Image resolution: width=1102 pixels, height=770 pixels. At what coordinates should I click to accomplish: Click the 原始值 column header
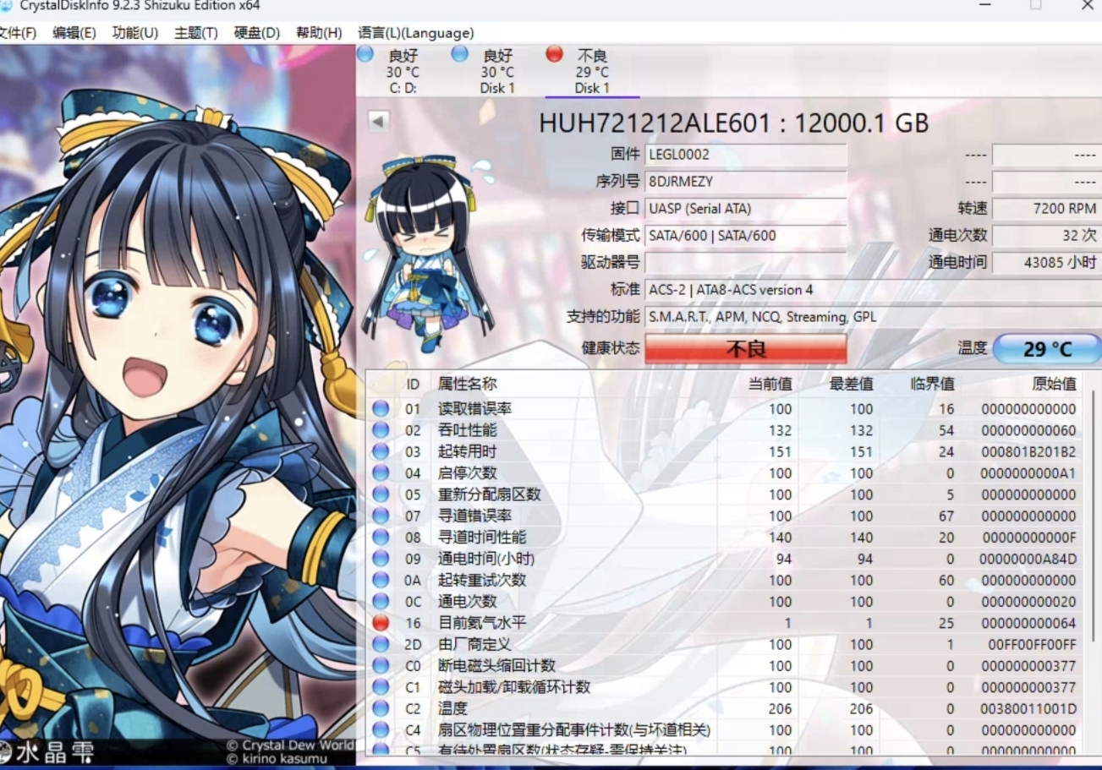pyautogui.click(x=1054, y=384)
